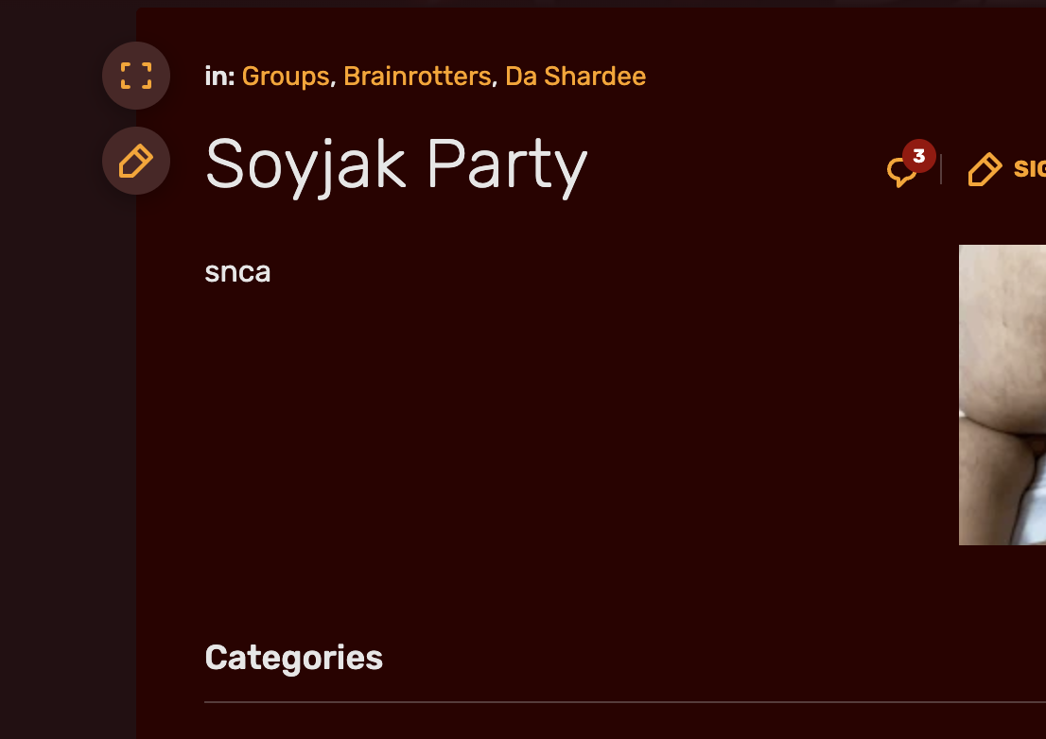Click the vertical separator beside the comments icon

[941, 169]
